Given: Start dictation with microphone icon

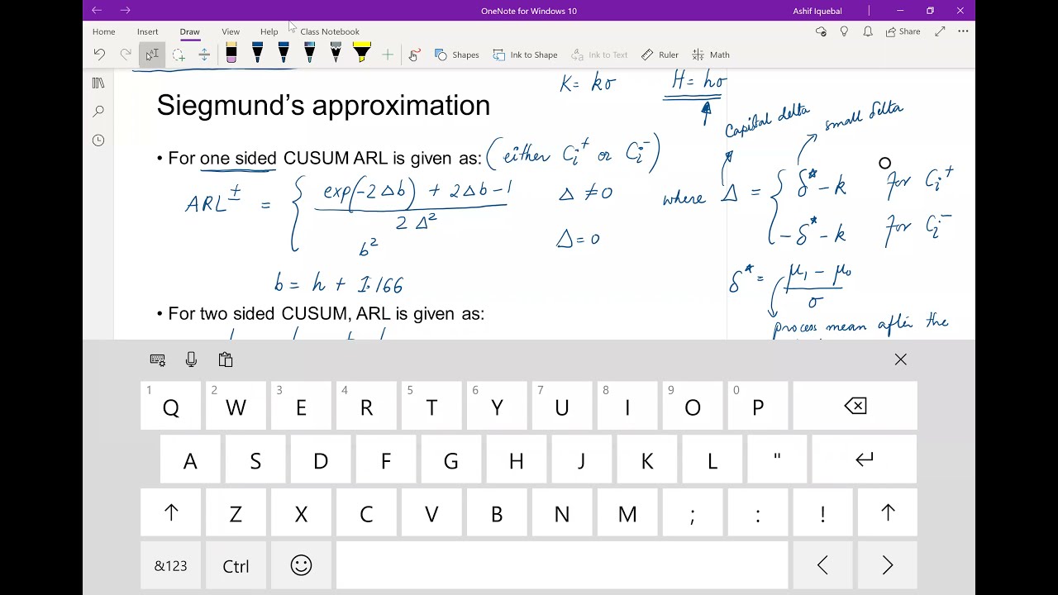Looking at the screenshot, I should [191, 359].
